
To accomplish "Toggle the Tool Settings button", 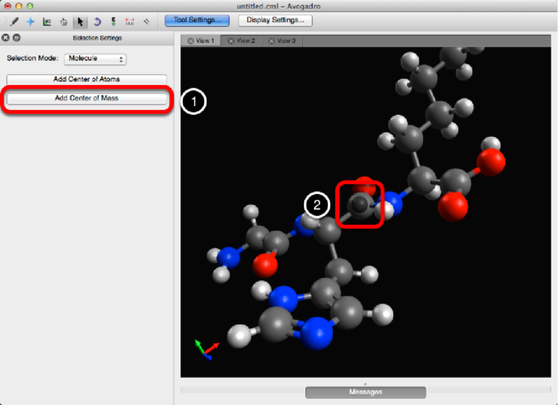I will [197, 20].
